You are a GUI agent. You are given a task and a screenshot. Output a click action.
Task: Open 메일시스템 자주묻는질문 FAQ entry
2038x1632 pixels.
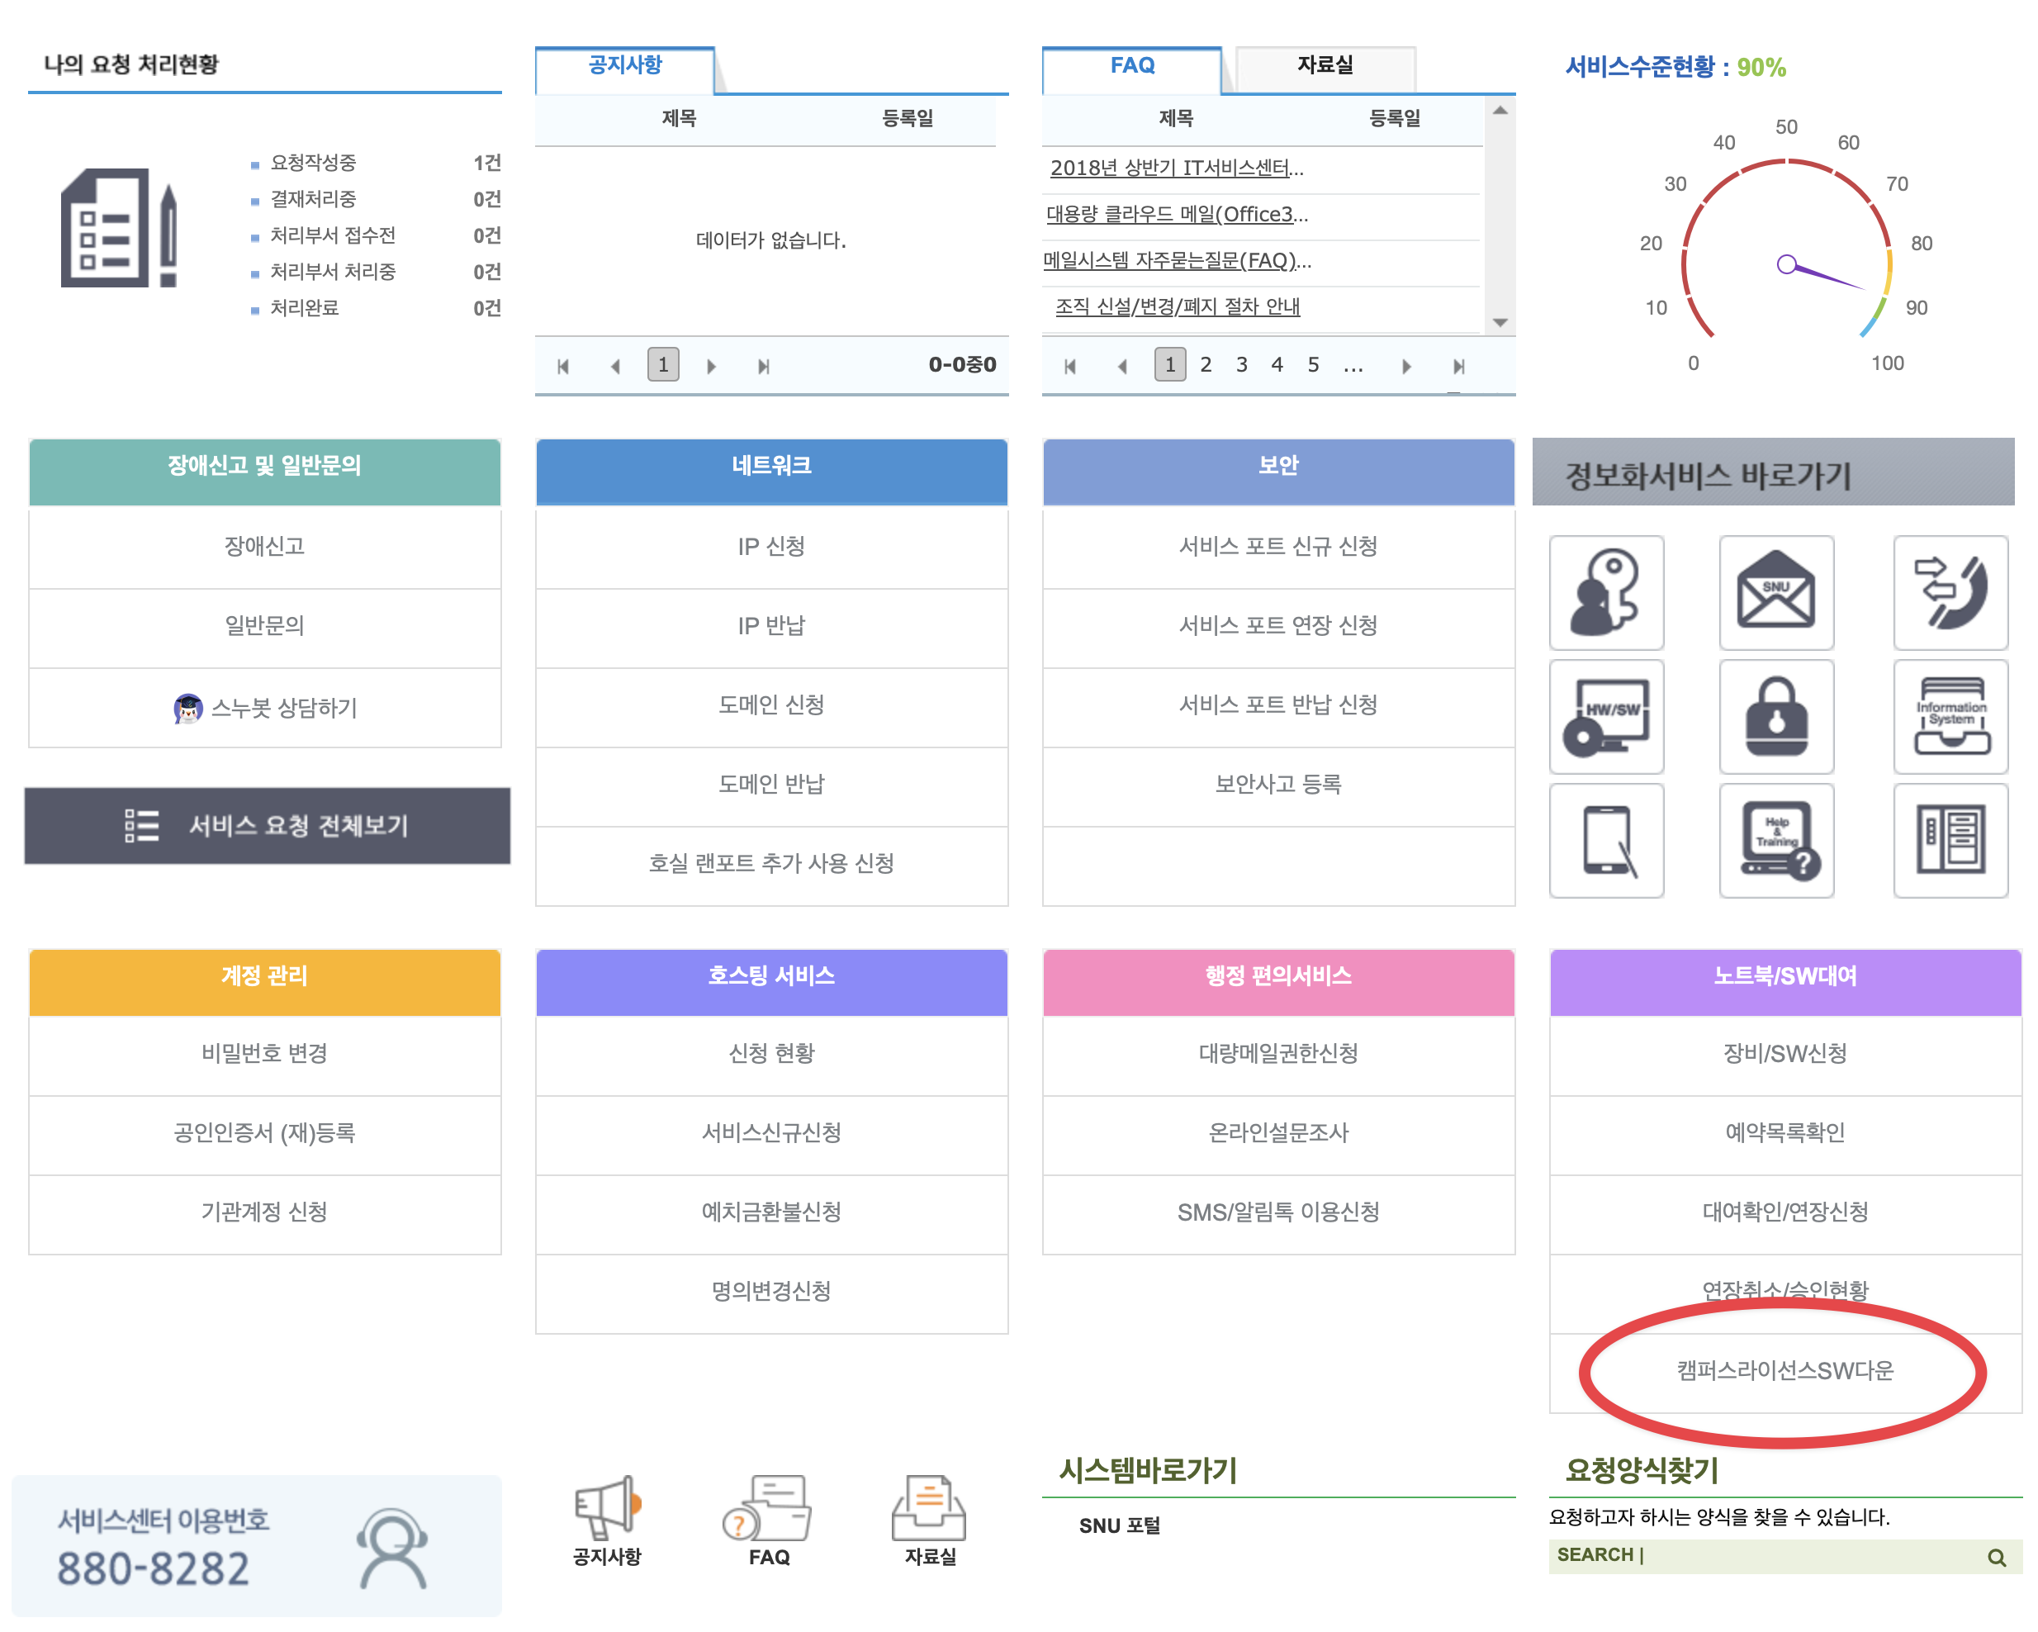(x=1177, y=261)
